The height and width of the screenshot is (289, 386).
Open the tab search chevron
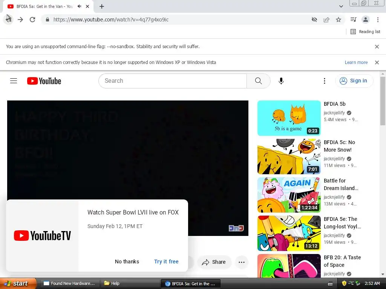(341, 6)
